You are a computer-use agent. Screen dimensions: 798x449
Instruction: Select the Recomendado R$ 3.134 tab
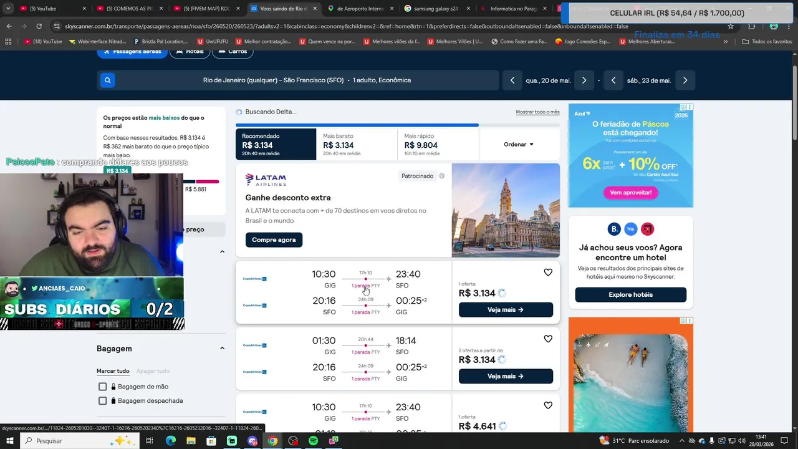tap(276, 144)
